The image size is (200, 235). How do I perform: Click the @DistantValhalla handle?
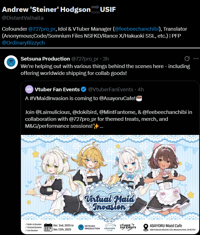click(x=23, y=18)
